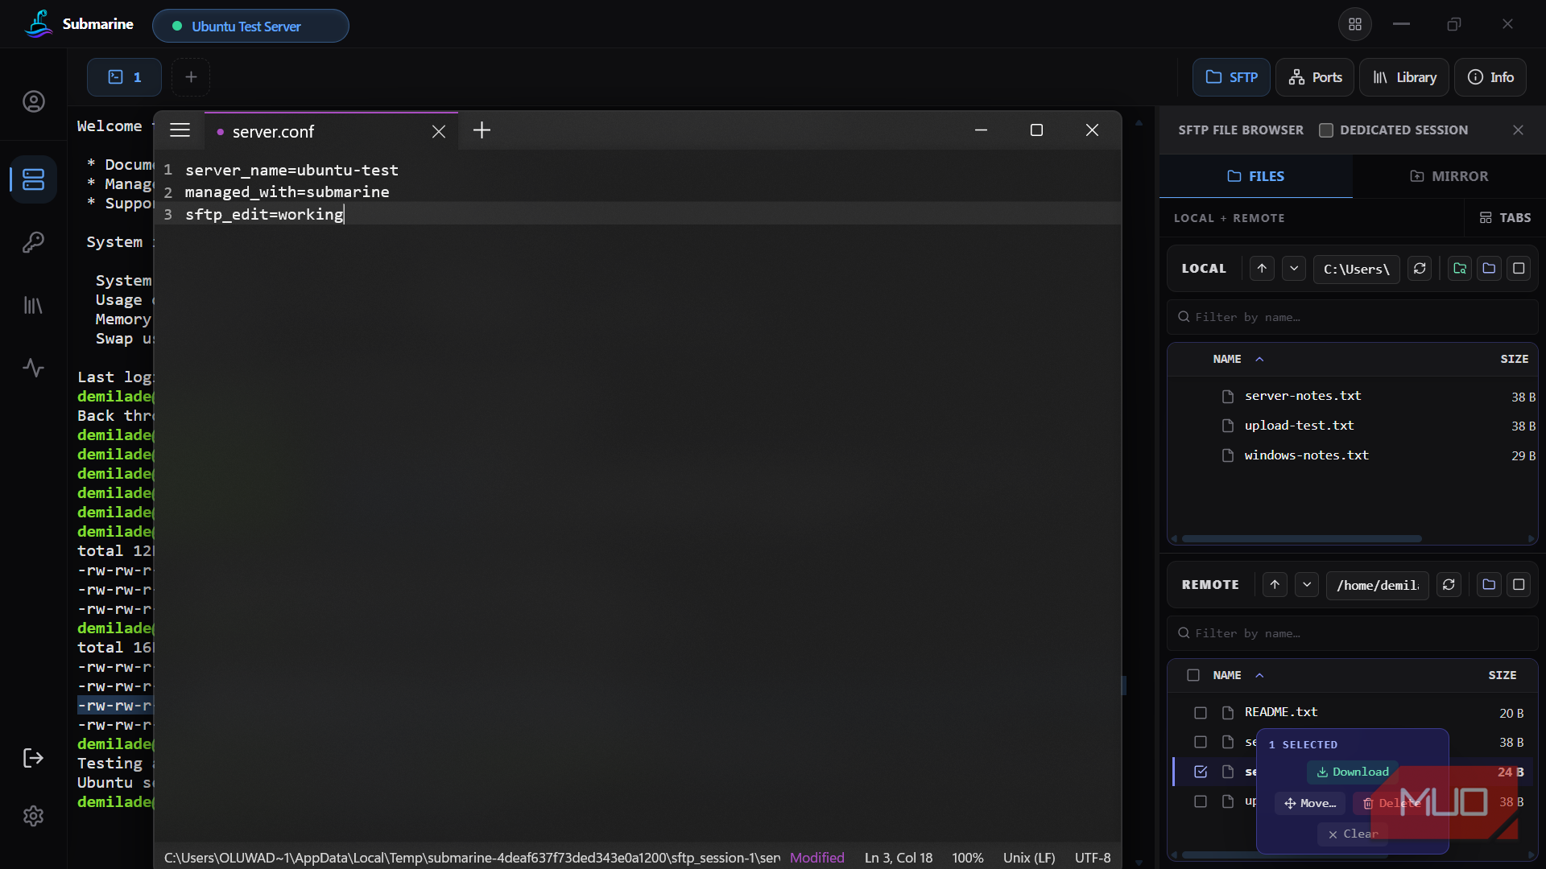Open the hamburger menu in the editor window
This screenshot has width=1546, height=869.
point(180,130)
